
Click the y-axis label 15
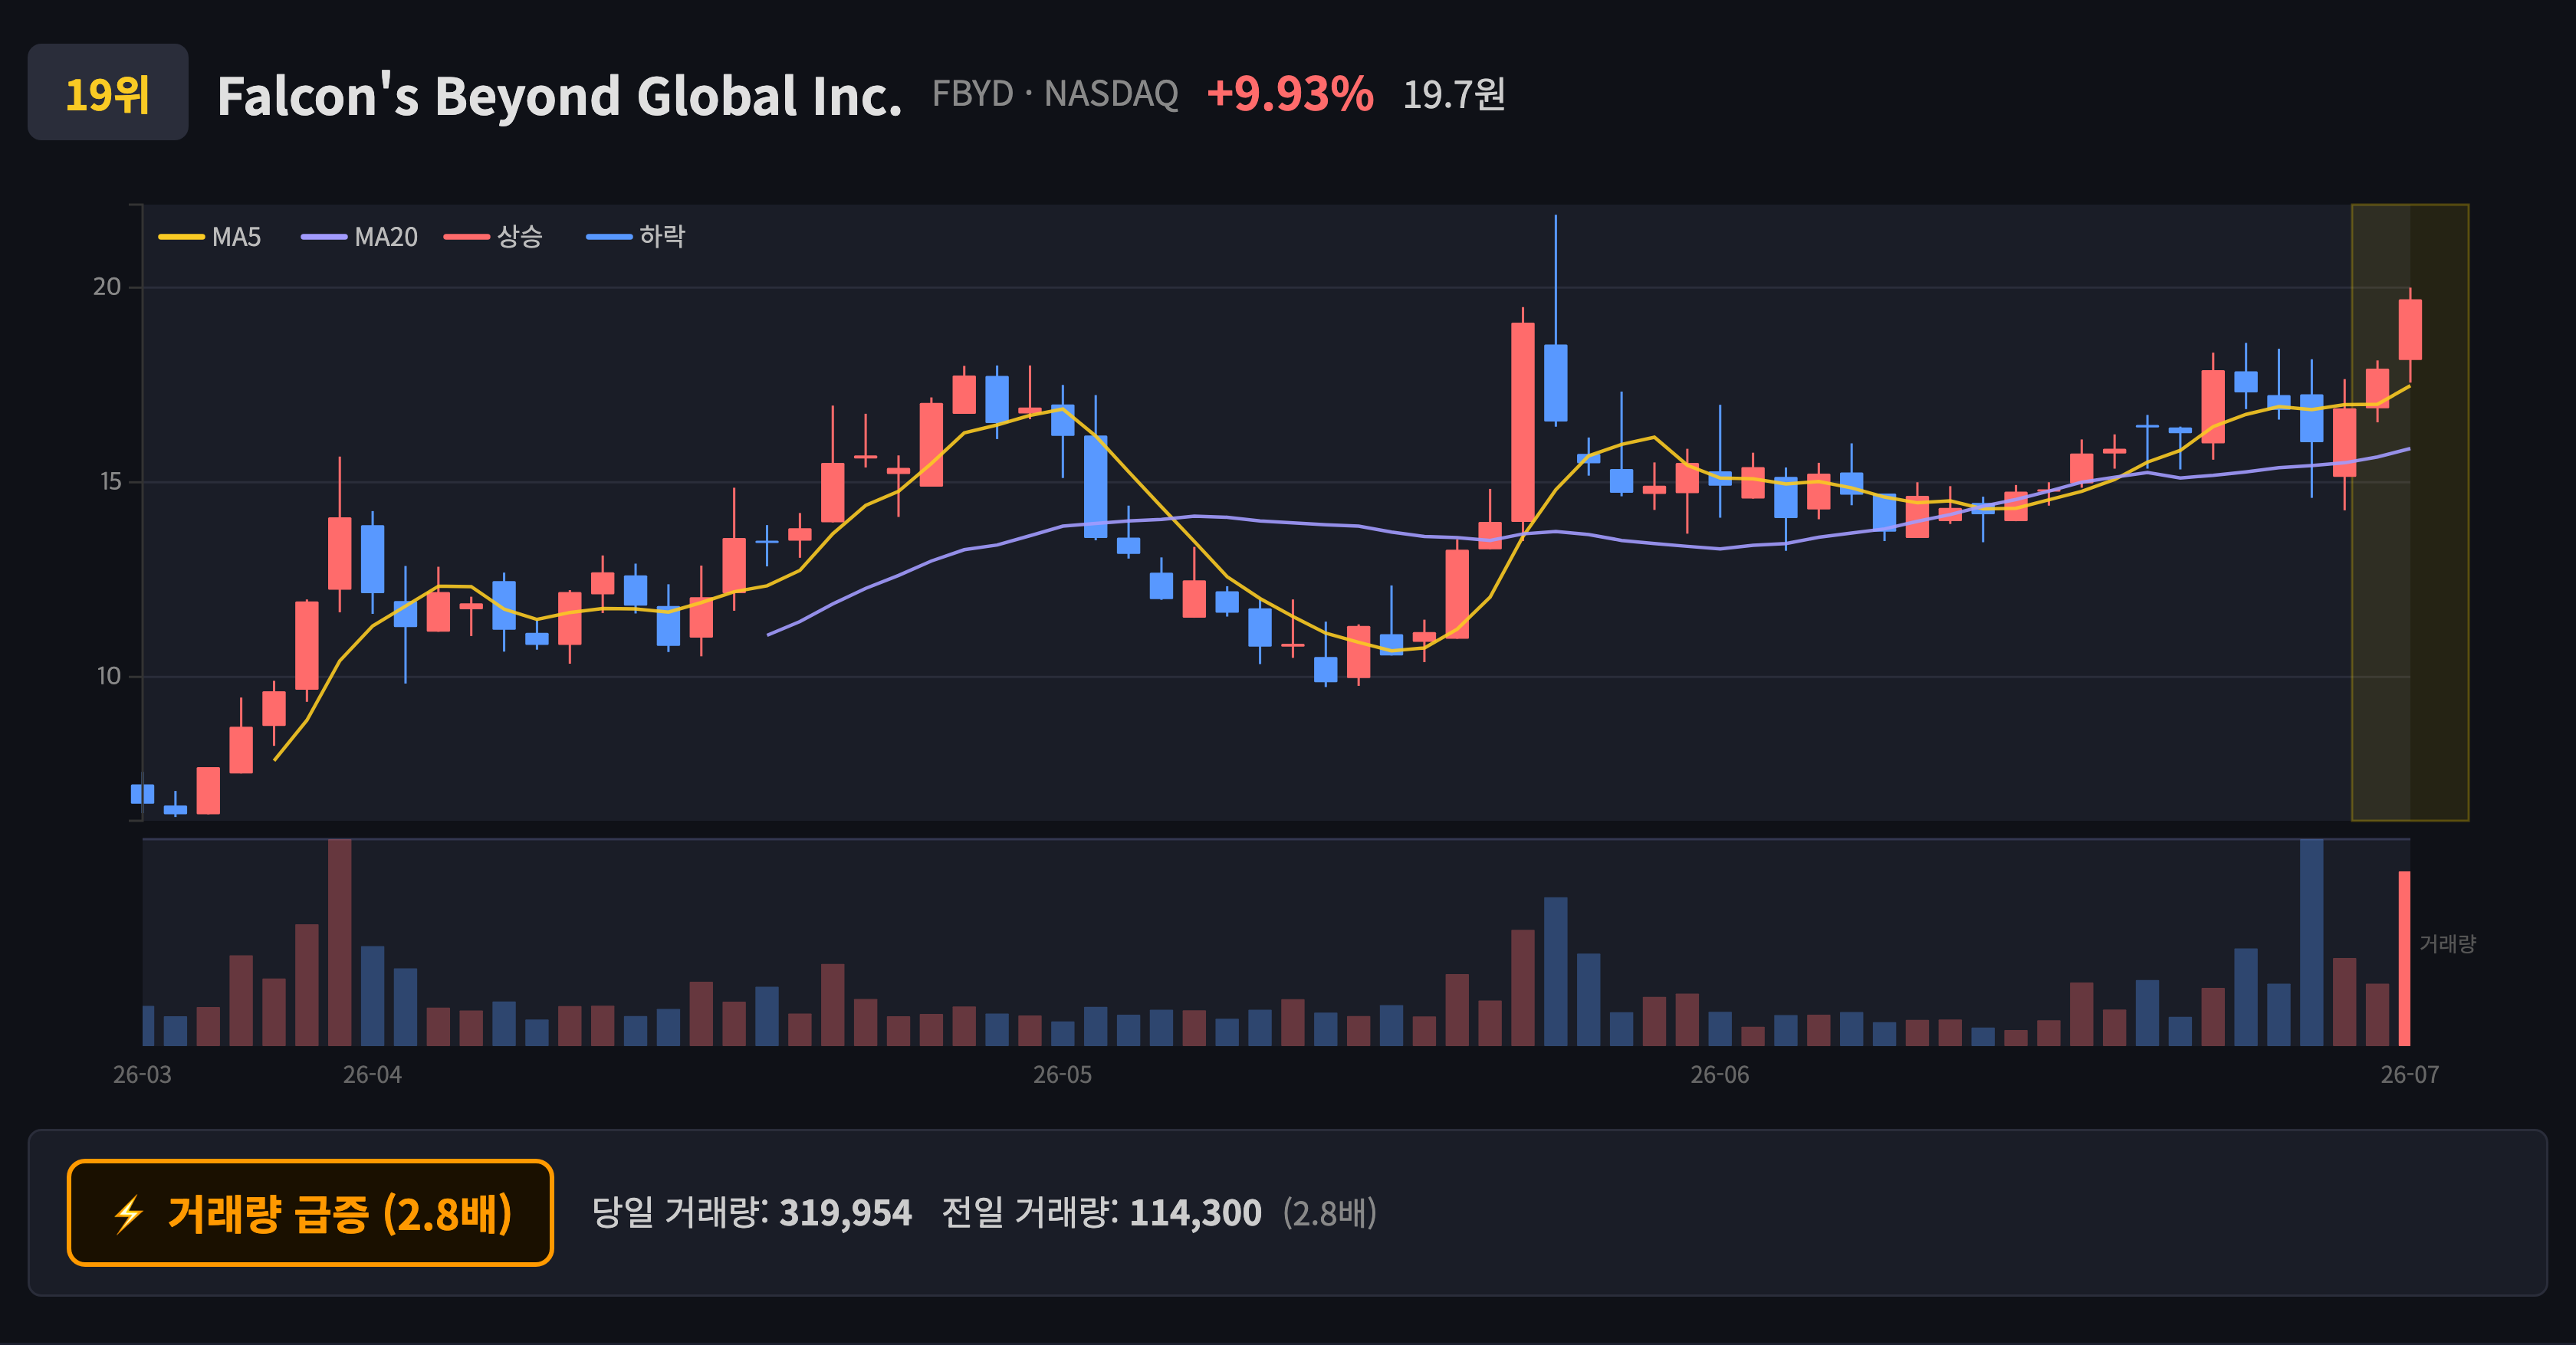[x=110, y=481]
